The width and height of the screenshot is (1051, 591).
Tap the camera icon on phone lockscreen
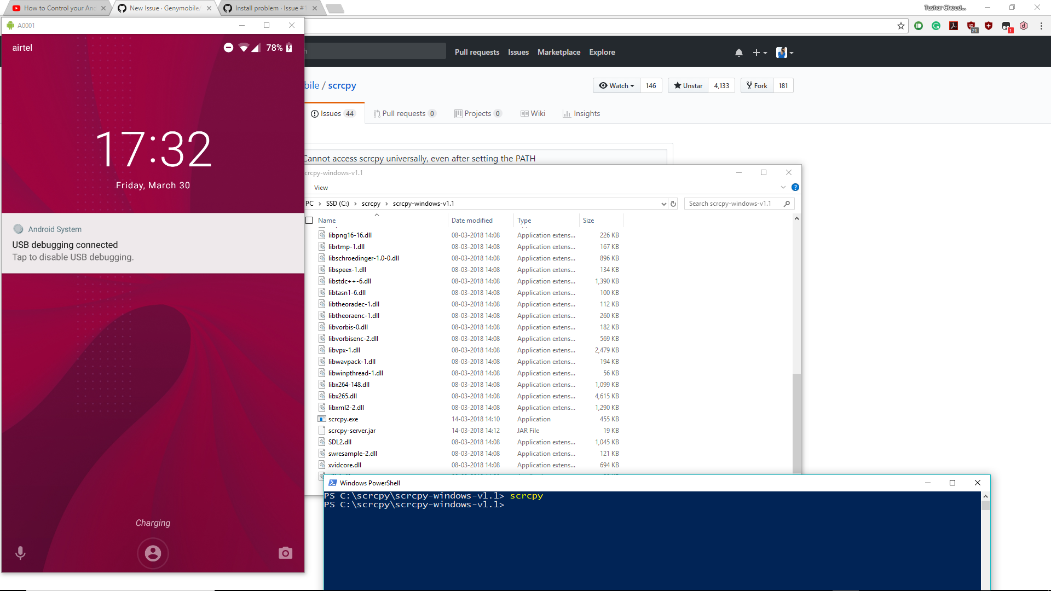285,553
